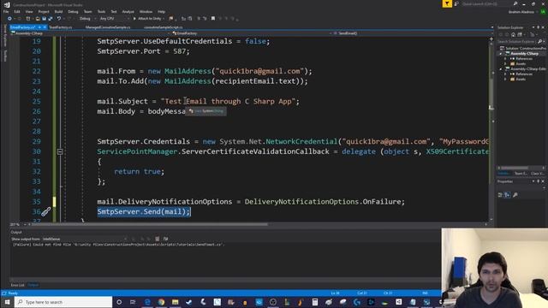Click the Properties wrench property pages icon
This screenshot has width=548, height=308.
click(x=515, y=195)
